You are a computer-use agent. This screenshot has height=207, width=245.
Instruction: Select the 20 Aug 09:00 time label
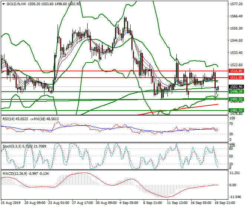coord(35,203)
